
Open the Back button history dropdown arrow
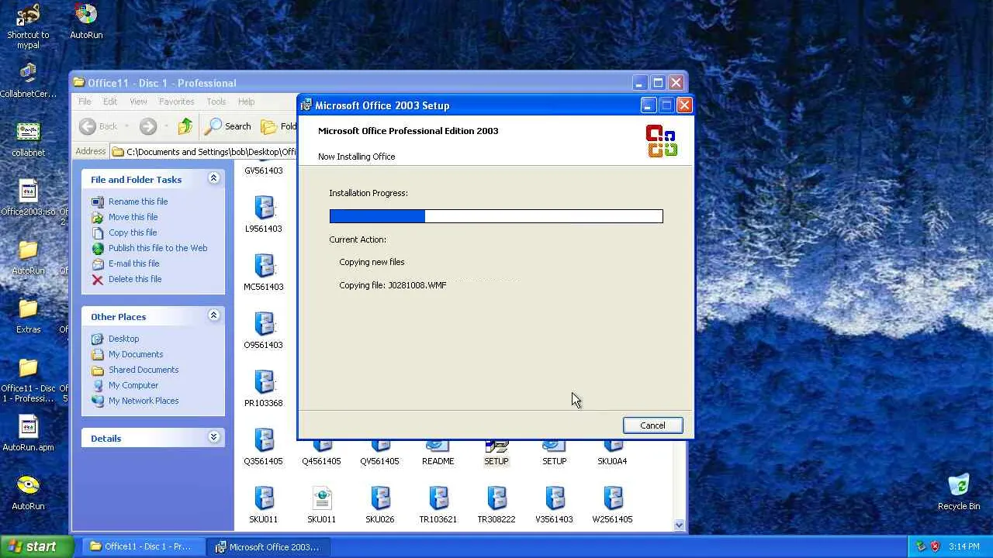pyautogui.click(x=126, y=126)
